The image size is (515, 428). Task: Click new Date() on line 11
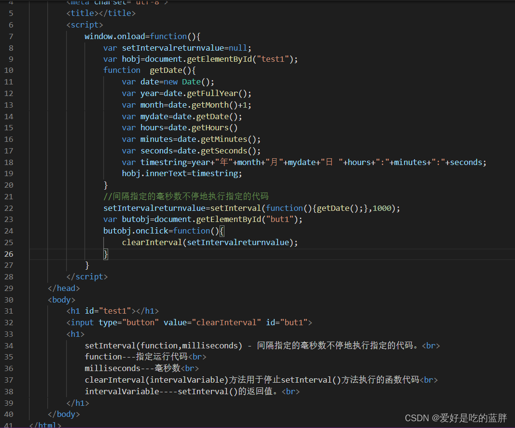[x=187, y=82]
